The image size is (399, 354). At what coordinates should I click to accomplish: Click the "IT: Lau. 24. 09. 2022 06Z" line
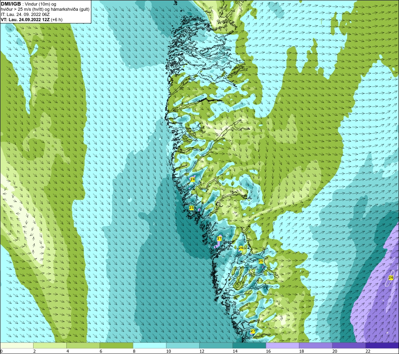(x=25, y=14)
